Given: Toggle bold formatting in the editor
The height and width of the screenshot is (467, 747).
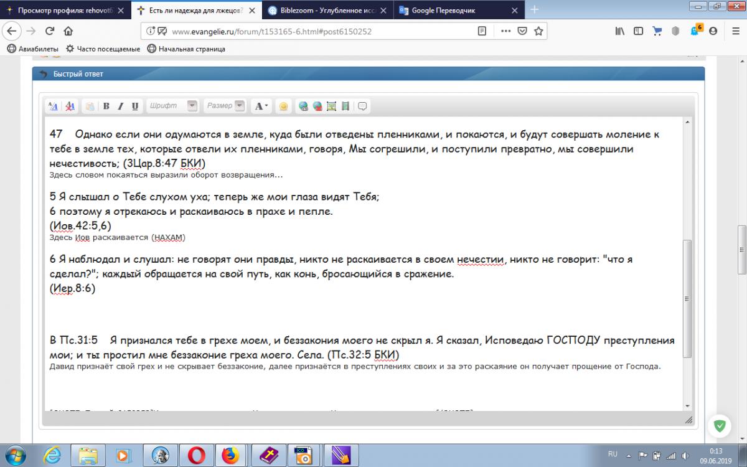Looking at the screenshot, I should pyautogui.click(x=106, y=106).
